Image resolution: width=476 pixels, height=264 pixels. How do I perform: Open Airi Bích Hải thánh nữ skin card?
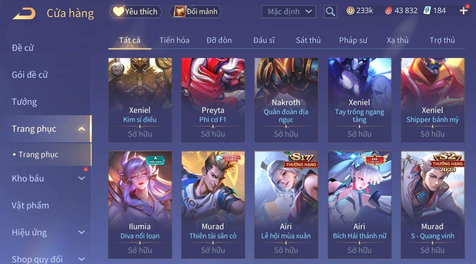tap(359, 204)
